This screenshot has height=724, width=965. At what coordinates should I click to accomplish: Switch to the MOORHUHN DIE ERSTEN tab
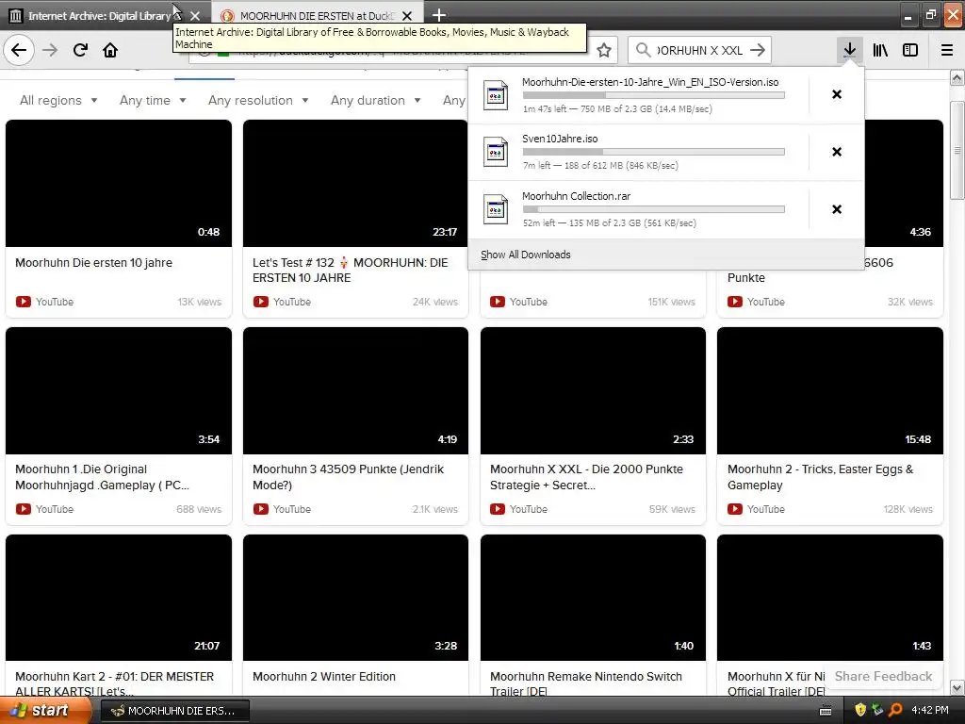(317, 16)
